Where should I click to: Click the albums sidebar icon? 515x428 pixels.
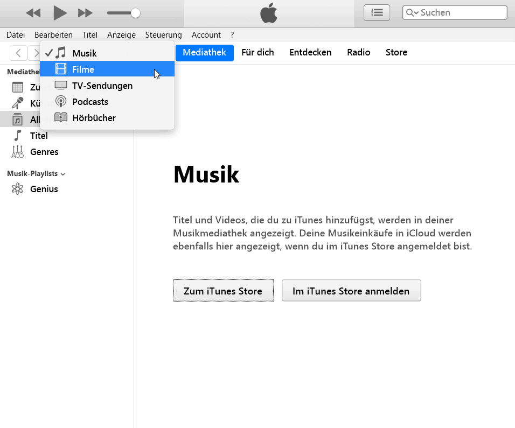pos(17,119)
